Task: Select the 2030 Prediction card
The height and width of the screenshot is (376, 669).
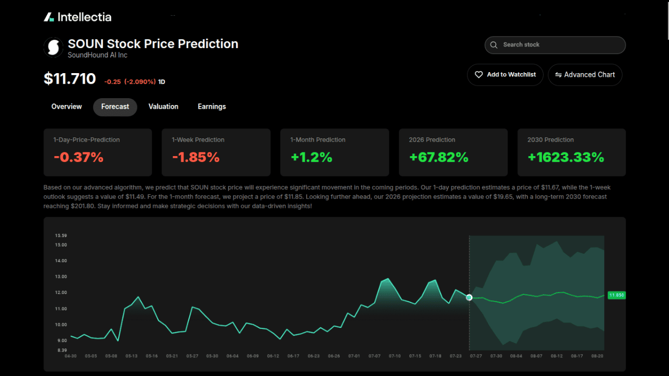Action: 571,152
